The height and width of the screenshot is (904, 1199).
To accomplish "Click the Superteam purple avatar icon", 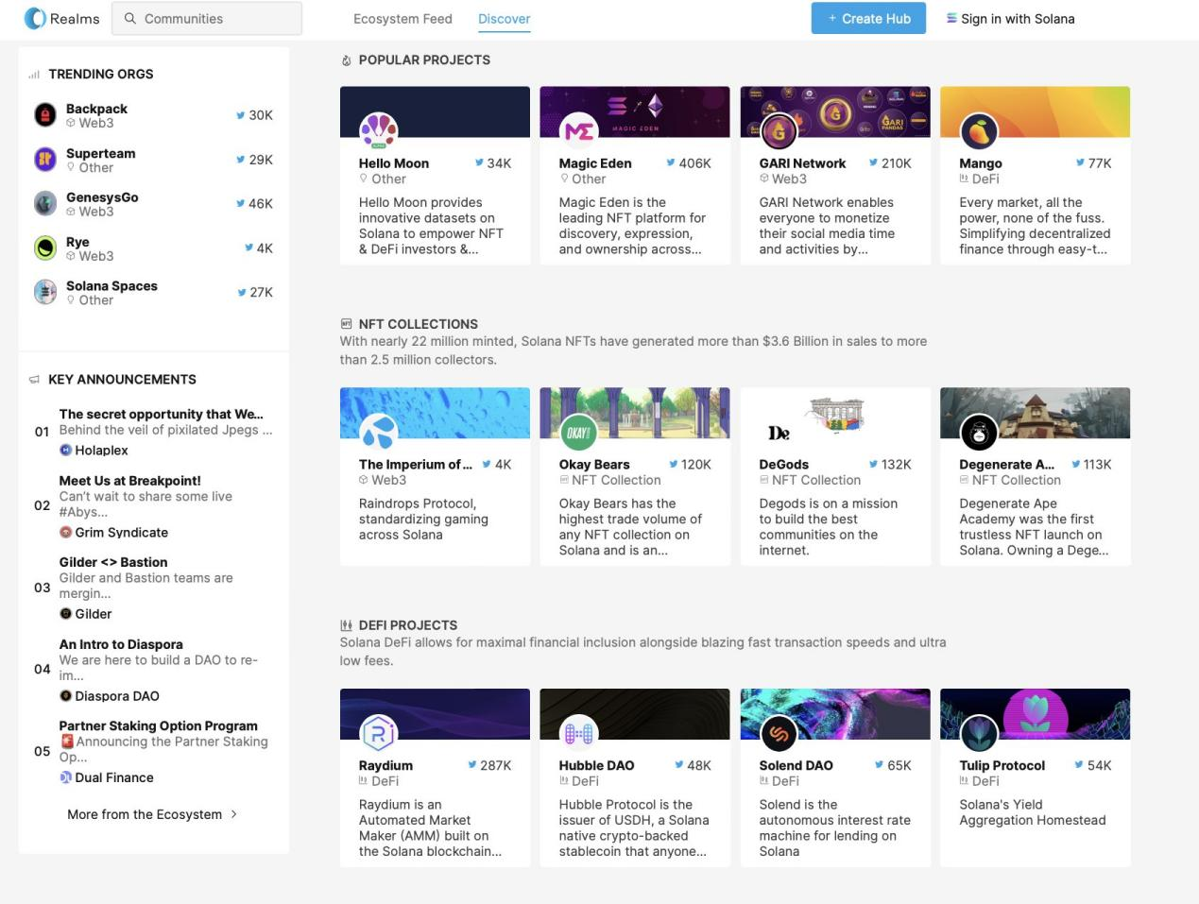I will click(x=45, y=160).
